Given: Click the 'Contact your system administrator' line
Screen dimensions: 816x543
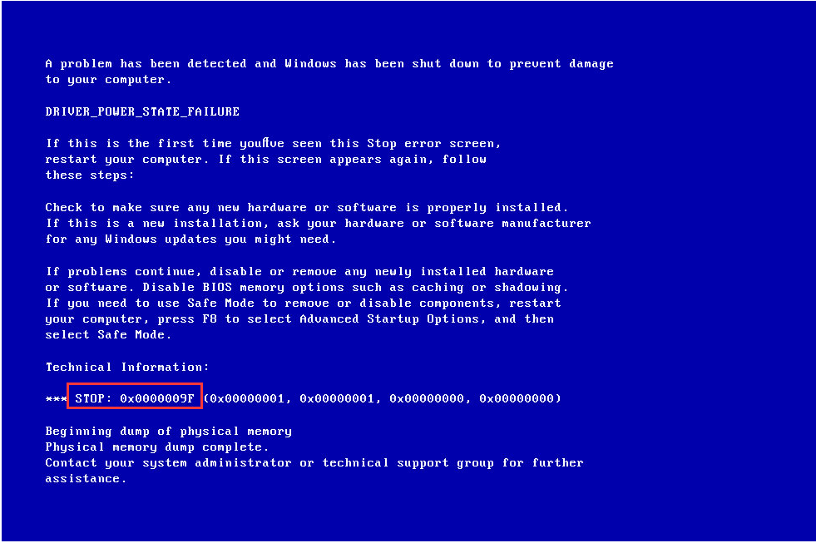Looking at the screenshot, I should [x=314, y=463].
